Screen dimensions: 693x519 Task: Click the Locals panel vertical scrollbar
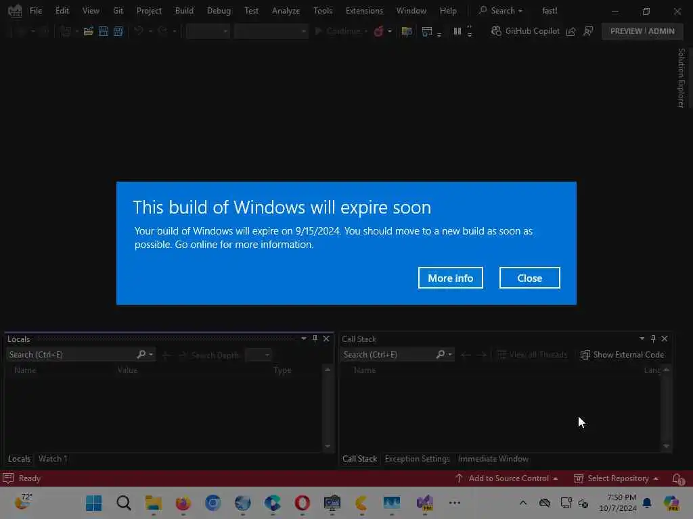coord(328,407)
